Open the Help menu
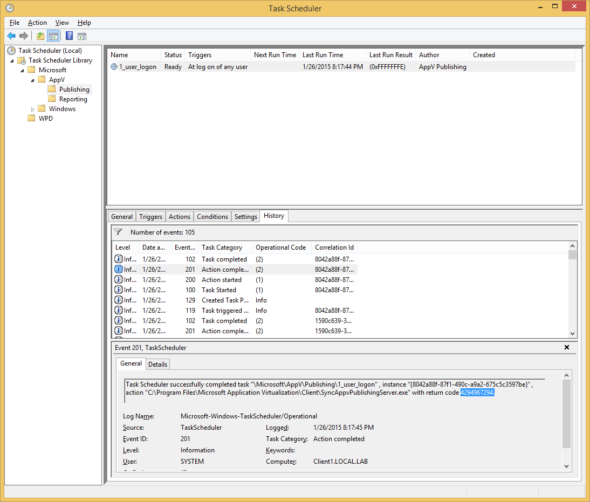 84,23
